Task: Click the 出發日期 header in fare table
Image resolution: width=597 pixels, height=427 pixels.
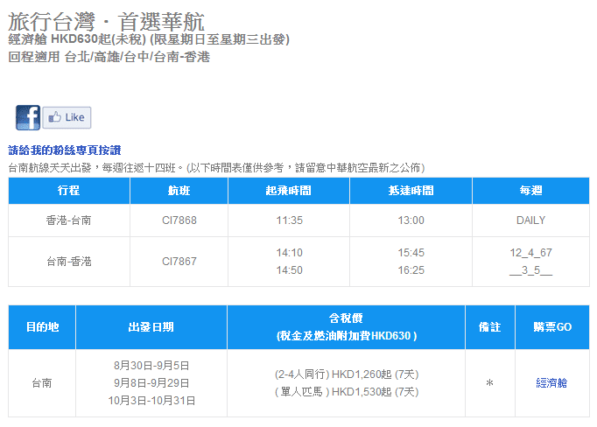Action: [x=151, y=327]
